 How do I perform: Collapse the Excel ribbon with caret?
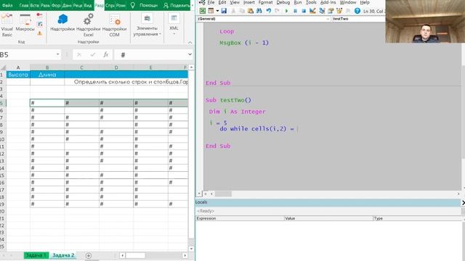click(190, 43)
